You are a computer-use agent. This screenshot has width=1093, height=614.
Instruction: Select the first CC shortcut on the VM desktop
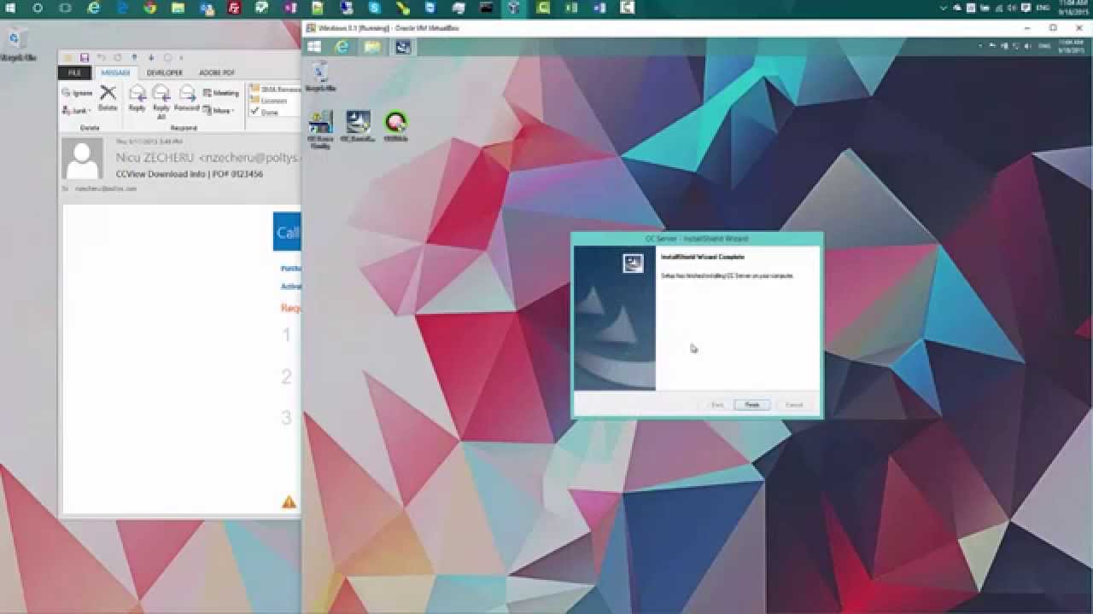[320, 129]
